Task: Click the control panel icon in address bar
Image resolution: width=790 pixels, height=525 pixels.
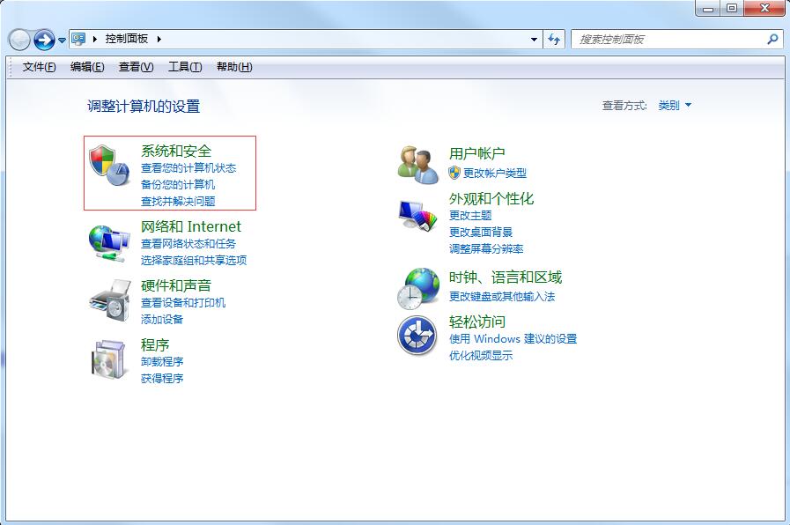Action: pyautogui.click(x=78, y=39)
